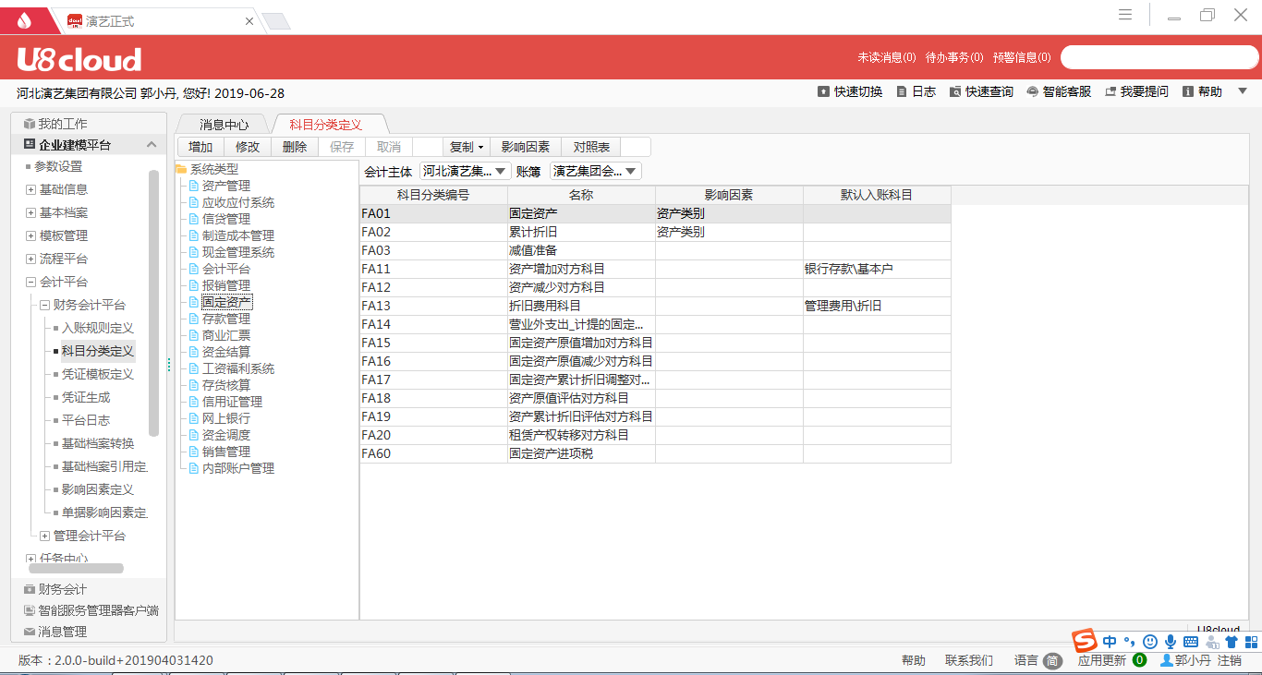Click the Sogou input method S icon
The image size is (1262, 675).
tap(1084, 641)
